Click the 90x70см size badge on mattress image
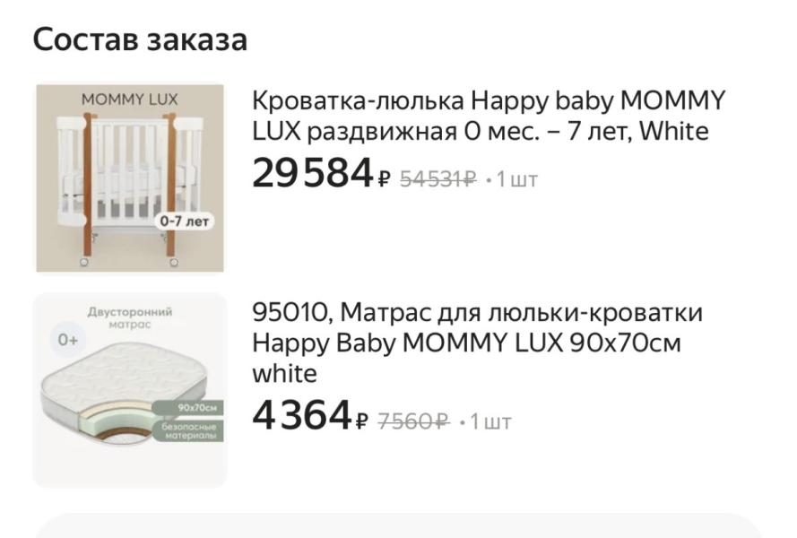Screen dimensions: 797x538 [x=192, y=408]
